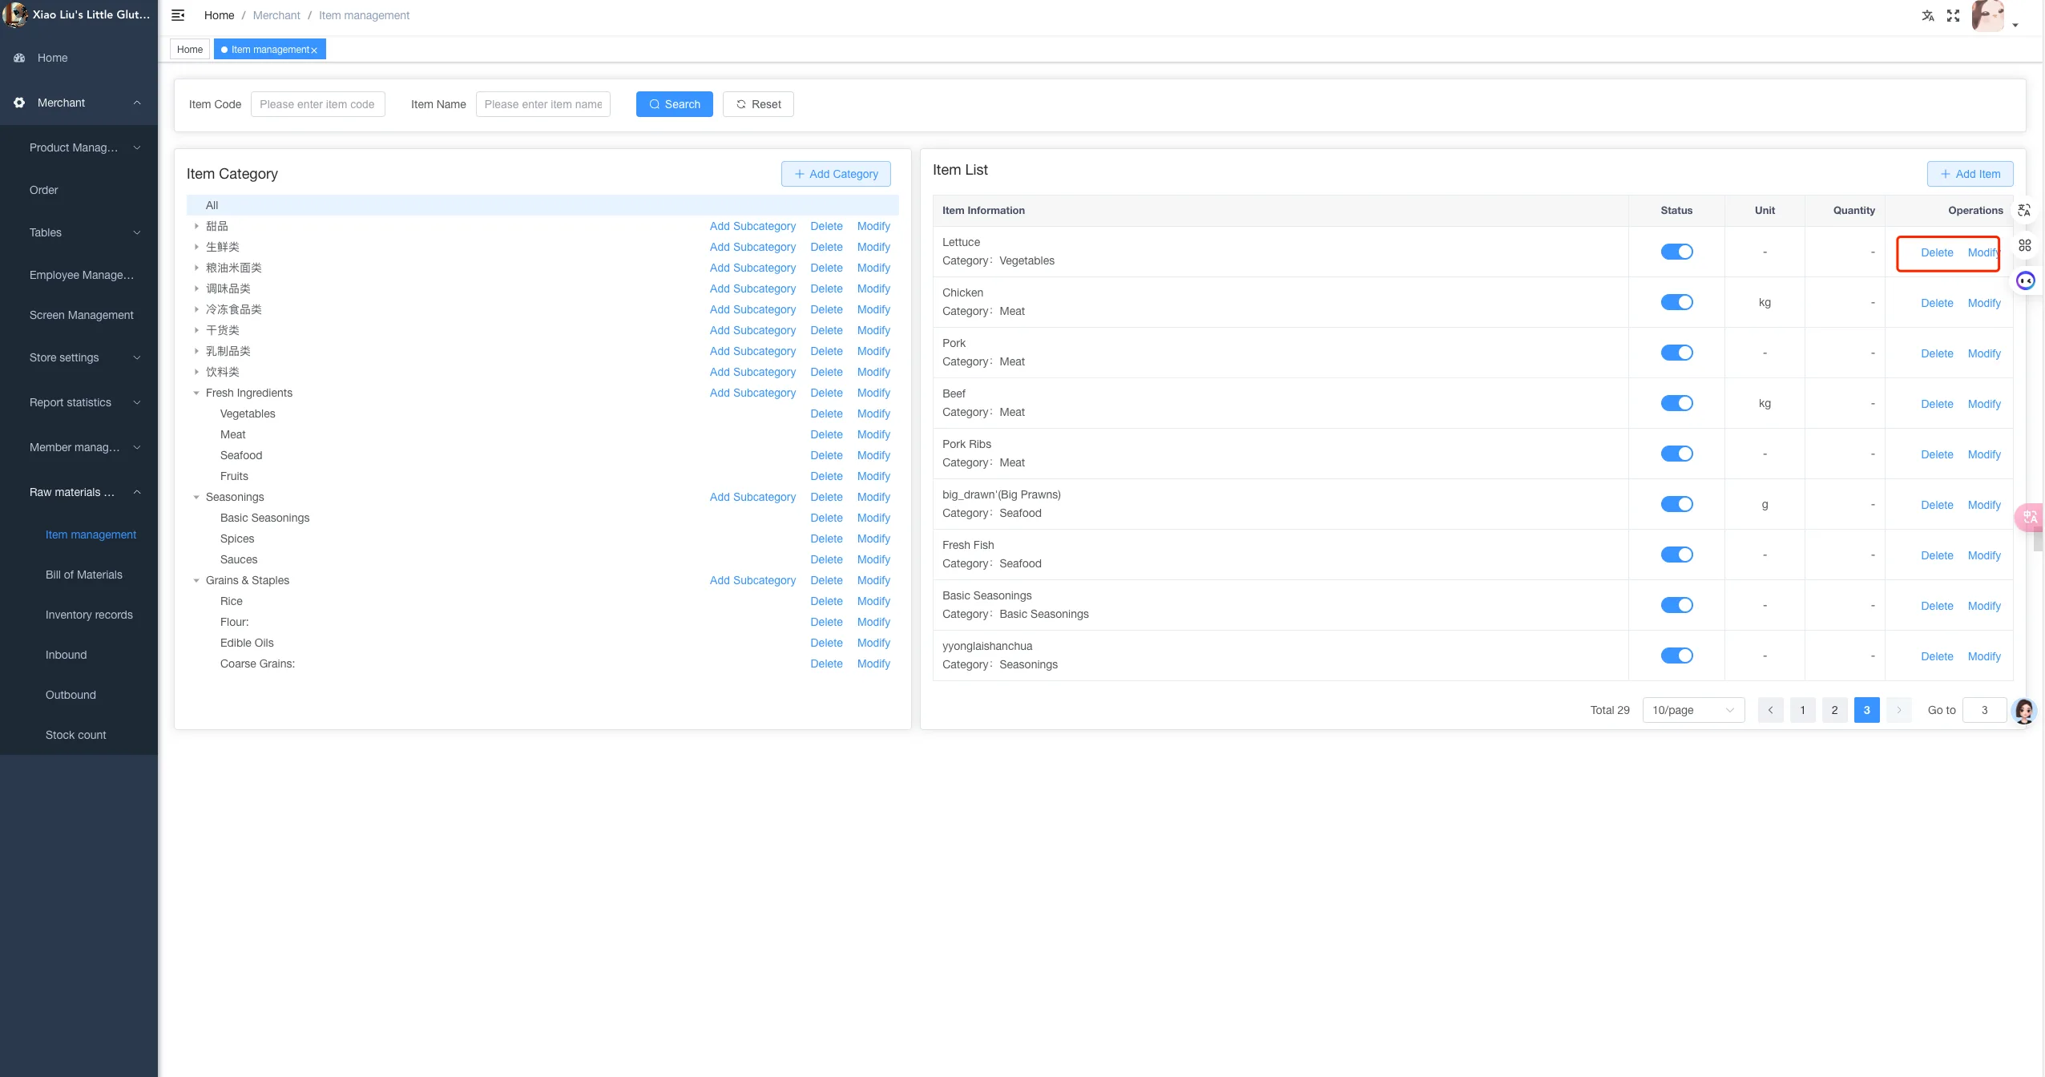Click the Merchant gear icon
The height and width of the screenshot is (1077, 2045).
19,103
